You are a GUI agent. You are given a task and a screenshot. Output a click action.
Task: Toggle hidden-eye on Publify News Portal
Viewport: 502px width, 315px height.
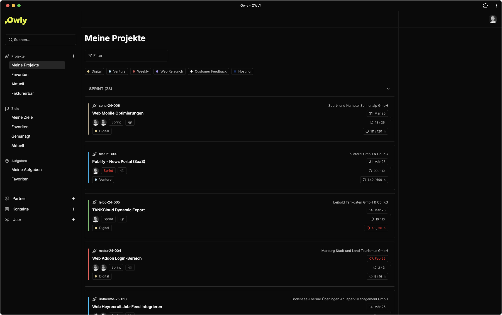122,171
